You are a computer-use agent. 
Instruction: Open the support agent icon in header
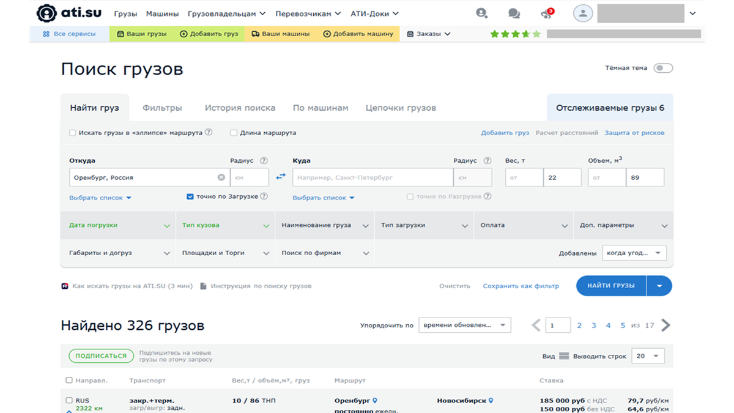point(481,13)
